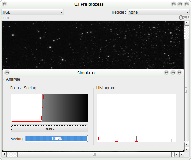
Task: Click the Seeing 100% progress bar
Action: click(x=56, y=139)
